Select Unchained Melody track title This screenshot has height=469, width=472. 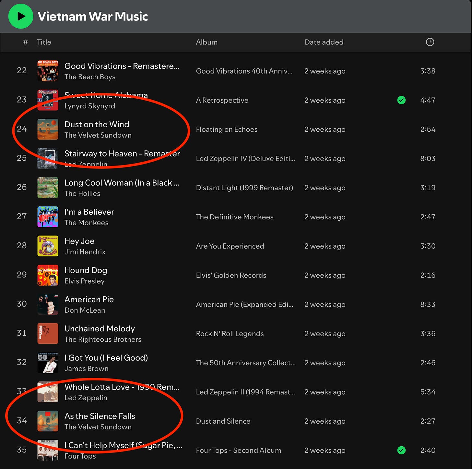click(100, 329)
